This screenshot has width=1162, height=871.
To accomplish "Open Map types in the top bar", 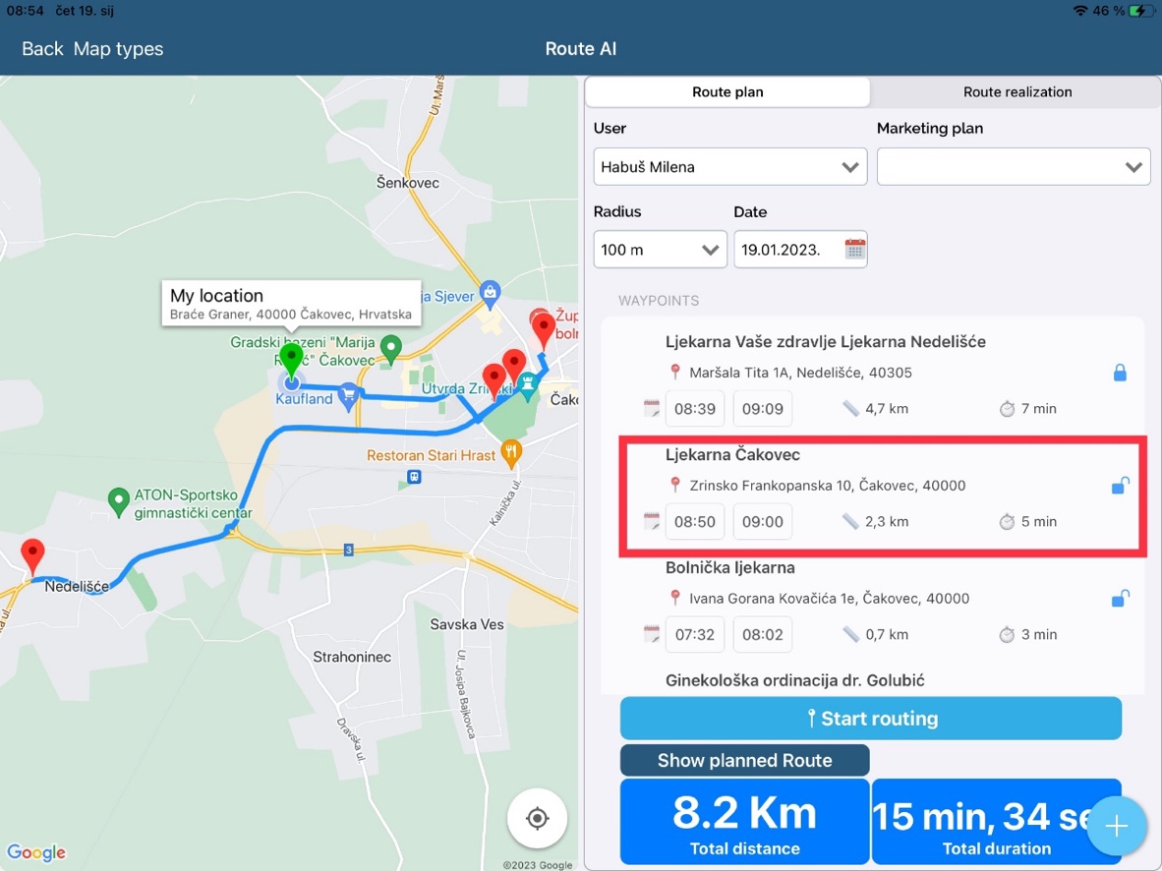I will [x=119, y=49].
